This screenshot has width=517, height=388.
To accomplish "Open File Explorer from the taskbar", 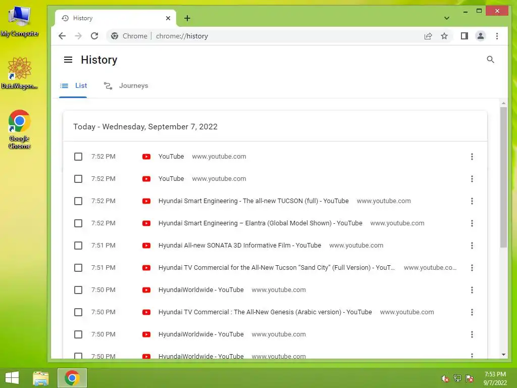I will (x=41, y=378).
